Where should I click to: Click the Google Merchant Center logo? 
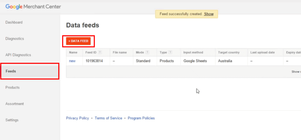click(33, 7)
